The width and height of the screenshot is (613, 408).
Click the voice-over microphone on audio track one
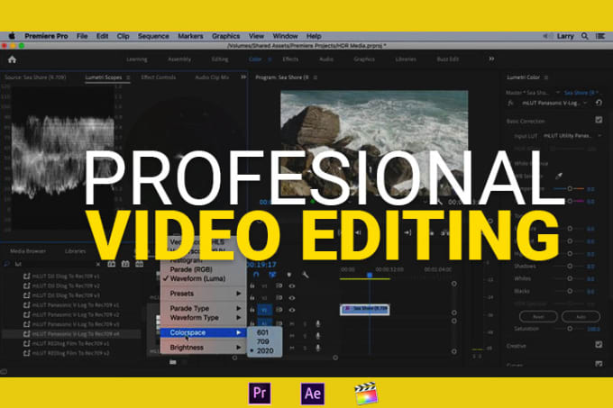(x=318, y=323)
